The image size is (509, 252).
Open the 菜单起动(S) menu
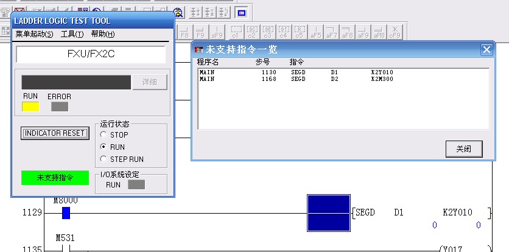[34, 34]
